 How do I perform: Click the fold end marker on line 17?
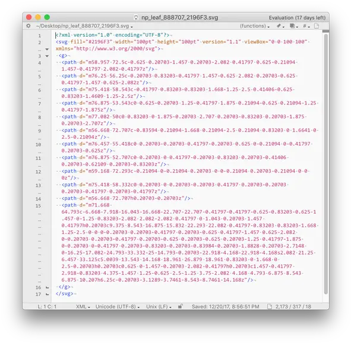point(48,294)
